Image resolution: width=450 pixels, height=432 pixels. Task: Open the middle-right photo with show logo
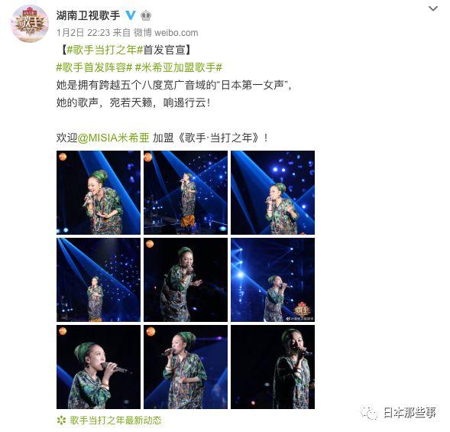click(x=273, y=280)
